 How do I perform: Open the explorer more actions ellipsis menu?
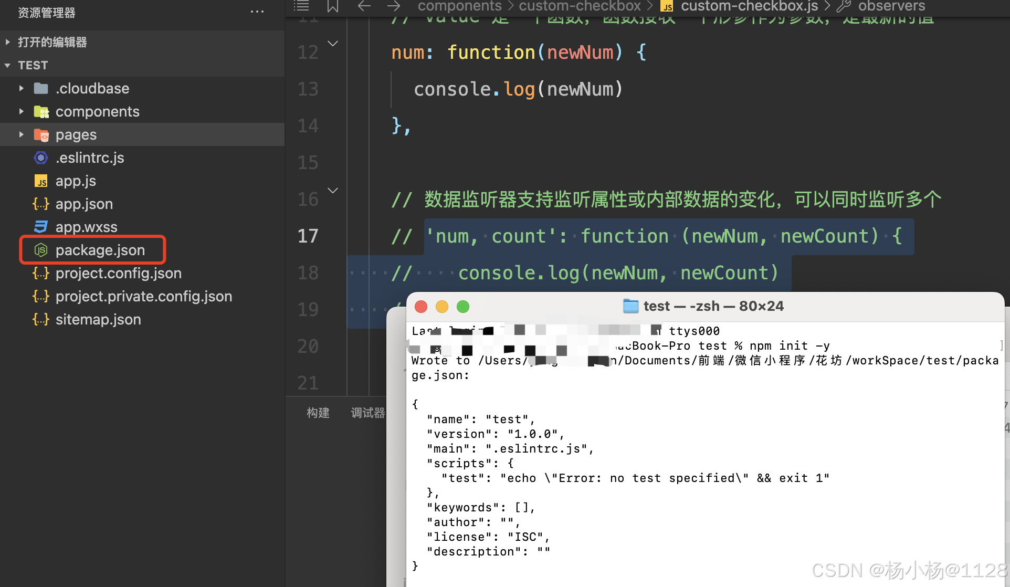pos(257,12)
